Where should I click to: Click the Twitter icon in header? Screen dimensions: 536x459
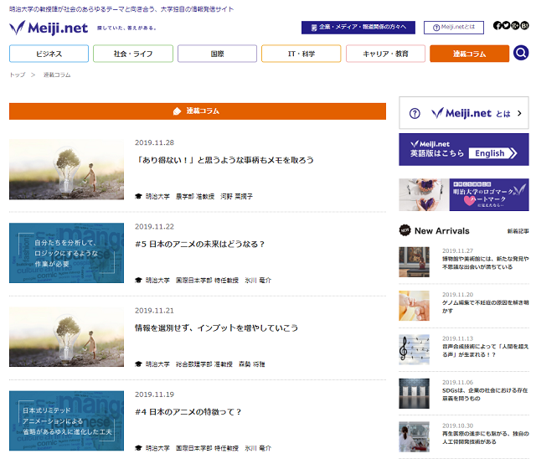click(x=507, y=26)
